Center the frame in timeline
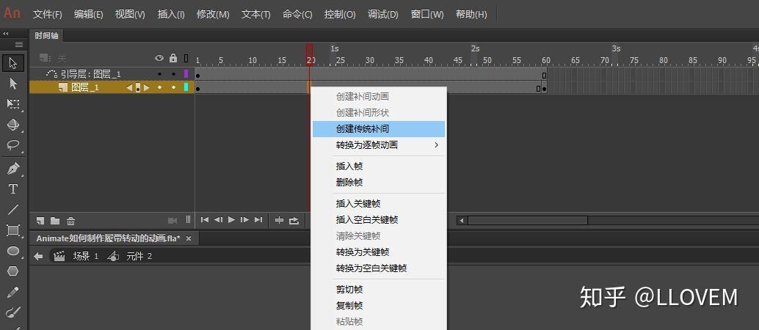 [279, 220]
